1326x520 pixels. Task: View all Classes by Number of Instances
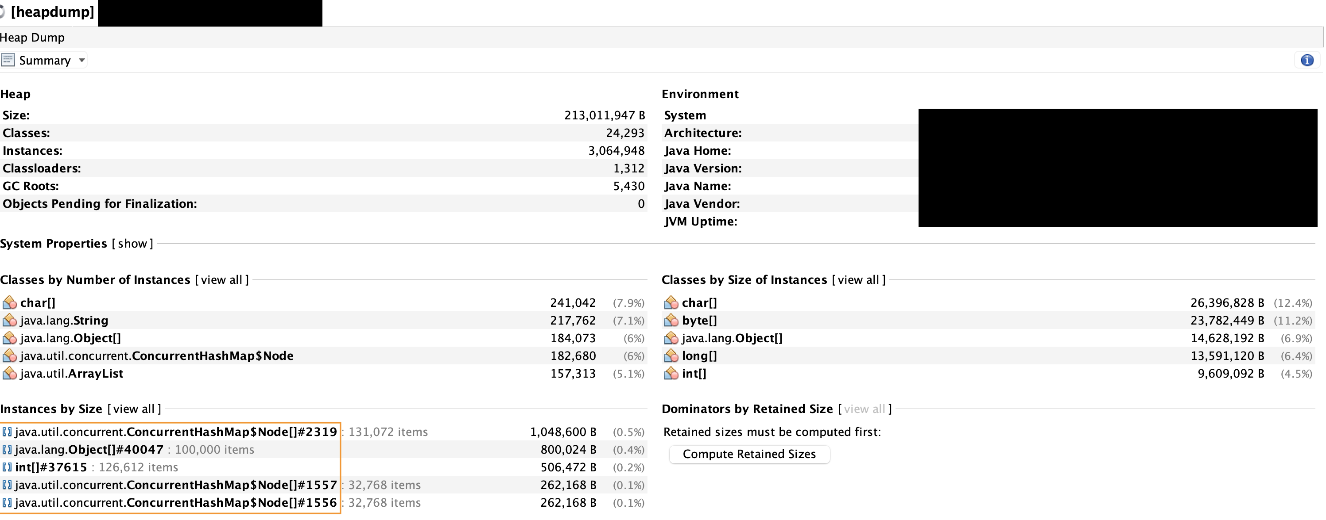[221, 280]
